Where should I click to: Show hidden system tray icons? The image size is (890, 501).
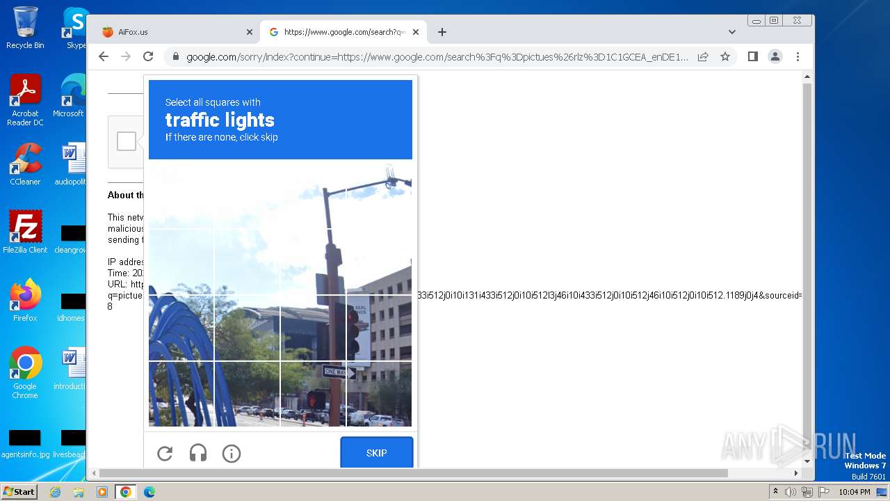pos(775,492)
